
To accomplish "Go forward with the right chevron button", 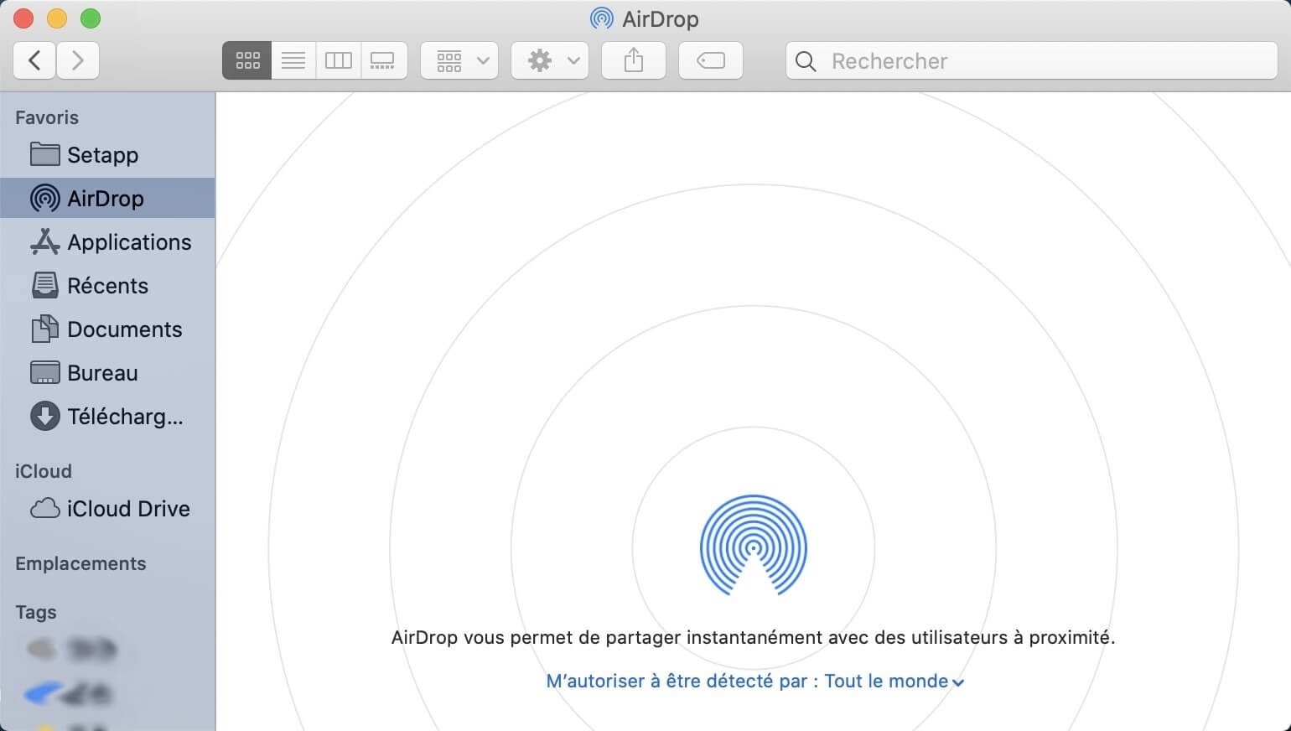I will point(78,60).
